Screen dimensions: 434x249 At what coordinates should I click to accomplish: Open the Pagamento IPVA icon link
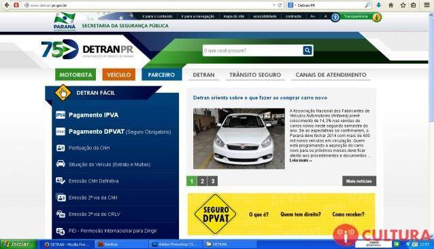61,115
